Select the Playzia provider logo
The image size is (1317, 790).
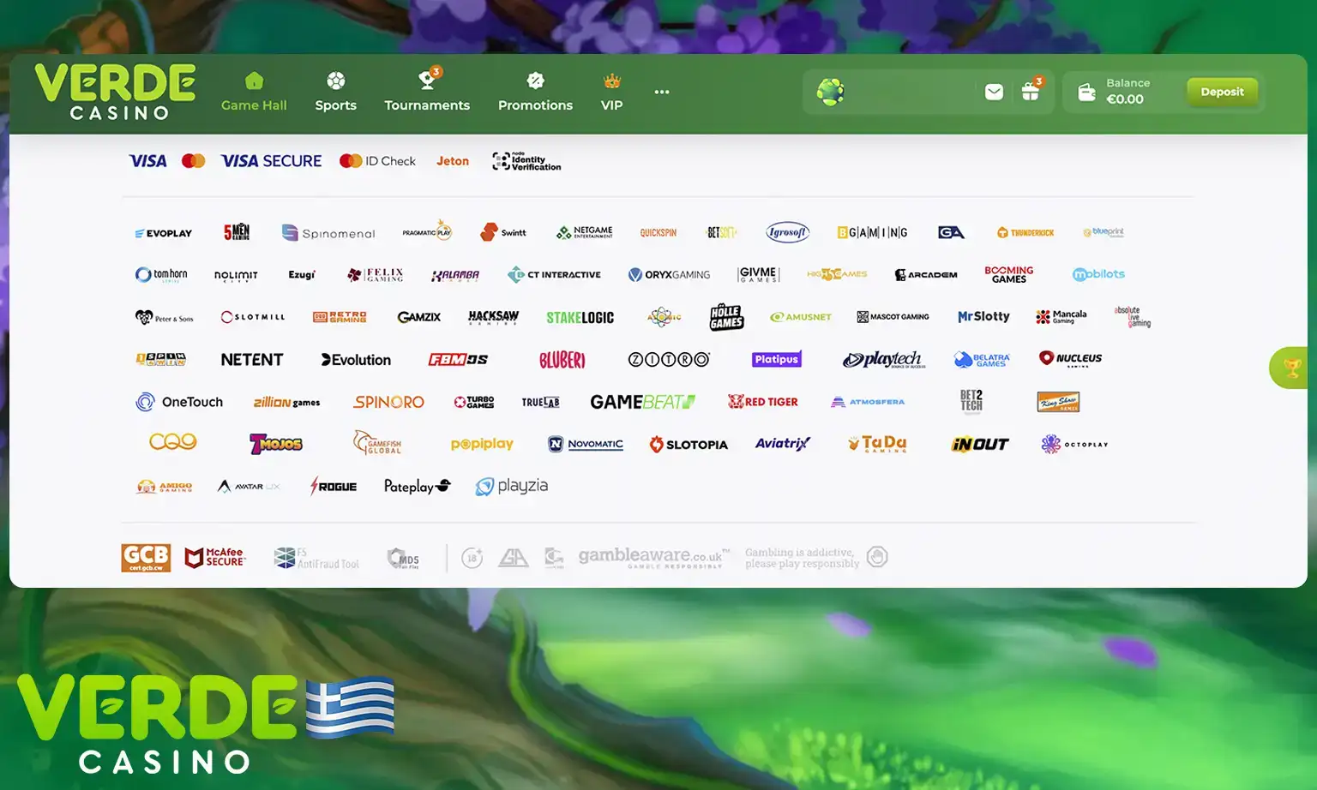pos(512,486)
